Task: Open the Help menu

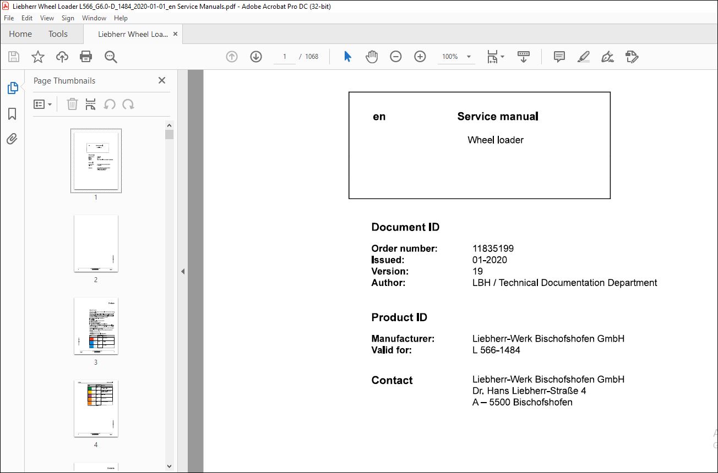Action: coord(121,18)
